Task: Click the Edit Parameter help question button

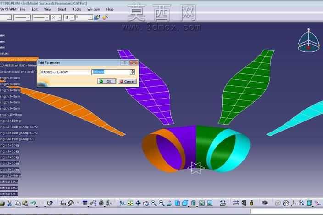Action: [x=124, y=62]
